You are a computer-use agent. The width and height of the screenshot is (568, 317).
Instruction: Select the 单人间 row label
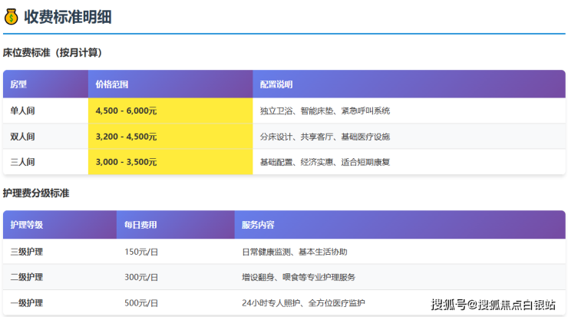pos(22,111)
